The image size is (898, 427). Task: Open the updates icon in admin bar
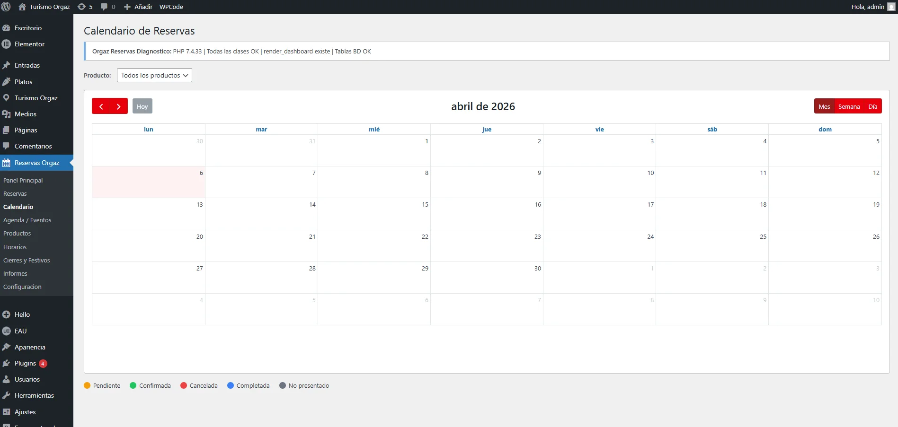pos(82,7)
